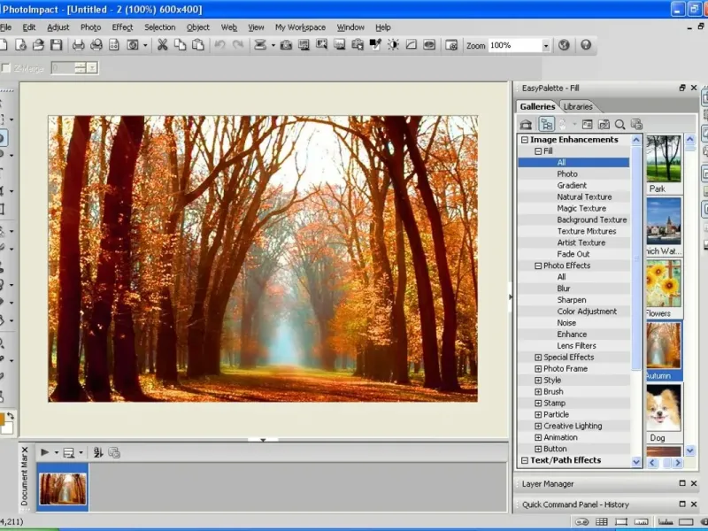
Task: Choose Natural Texture in the gallery tree
Action: click(x=584, y=197)
